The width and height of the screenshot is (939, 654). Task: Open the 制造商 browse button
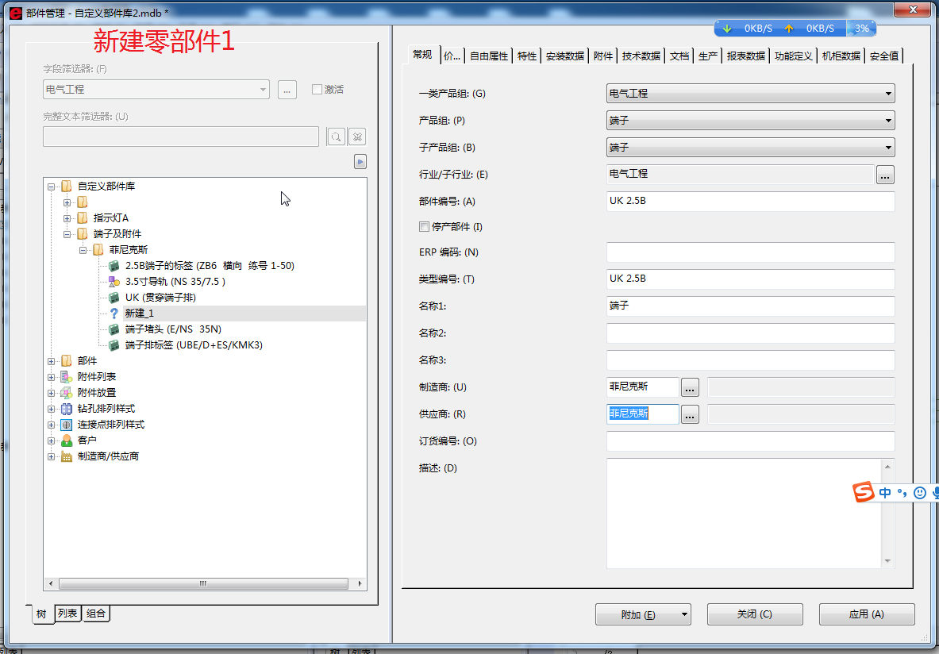690,387
